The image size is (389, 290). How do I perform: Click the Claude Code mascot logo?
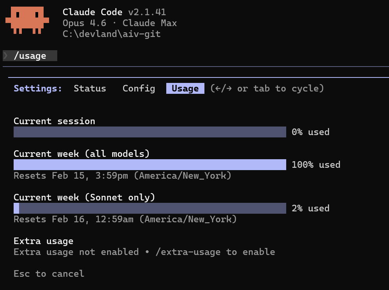pyautogui.click(x=27, y=20)
